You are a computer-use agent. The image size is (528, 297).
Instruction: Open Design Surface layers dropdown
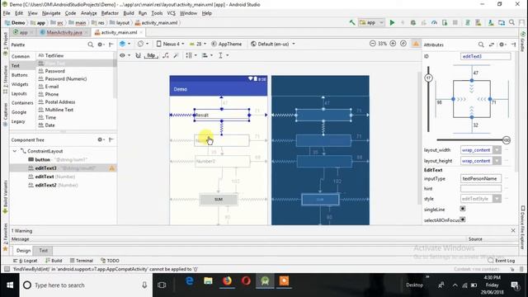pos(125,44)
